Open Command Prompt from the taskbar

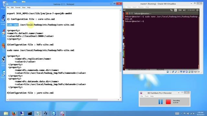click(x=30, y=113)
